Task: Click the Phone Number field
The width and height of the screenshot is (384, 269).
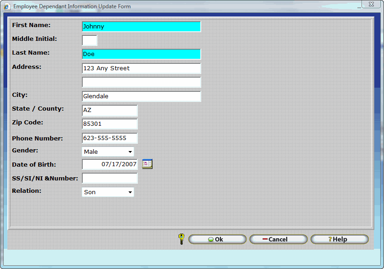Action: [109, 138]
